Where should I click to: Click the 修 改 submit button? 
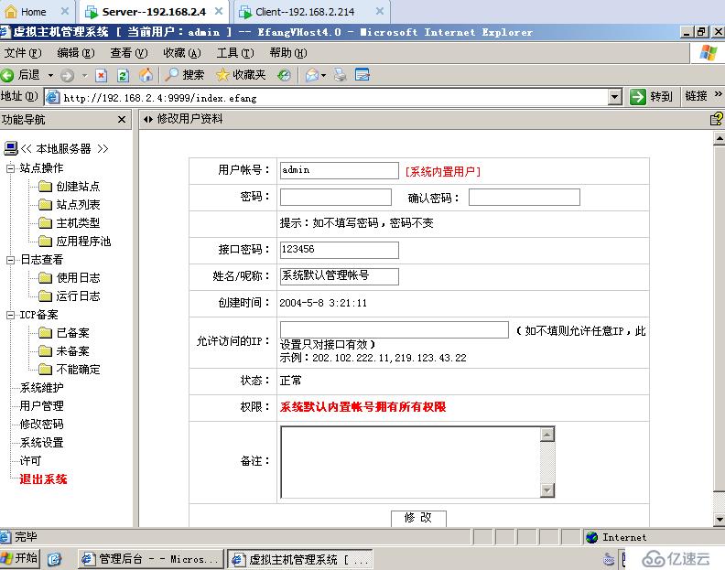(x=418, y=518)
